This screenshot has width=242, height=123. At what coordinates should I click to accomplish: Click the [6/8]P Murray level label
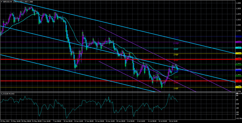176,49
